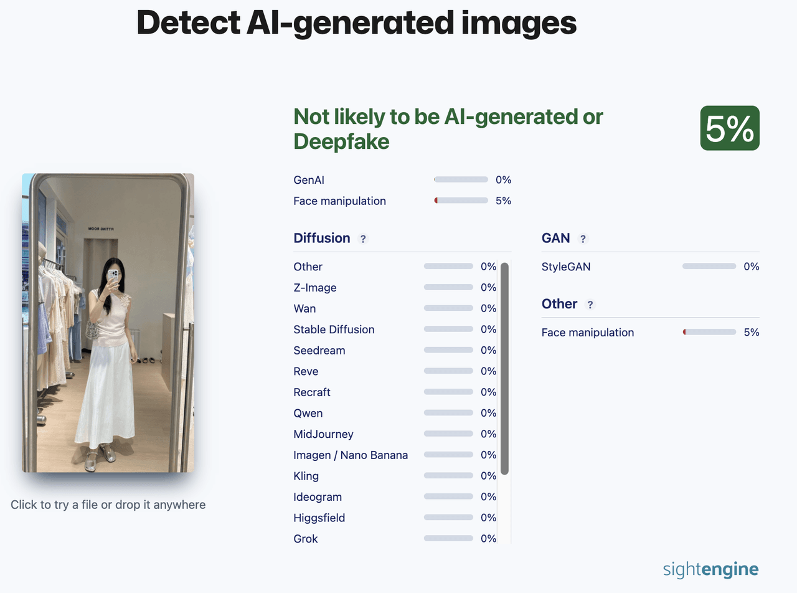Click the top Face manipulation score bar
This screenshot has height=593, width=797.
[461, 201]
